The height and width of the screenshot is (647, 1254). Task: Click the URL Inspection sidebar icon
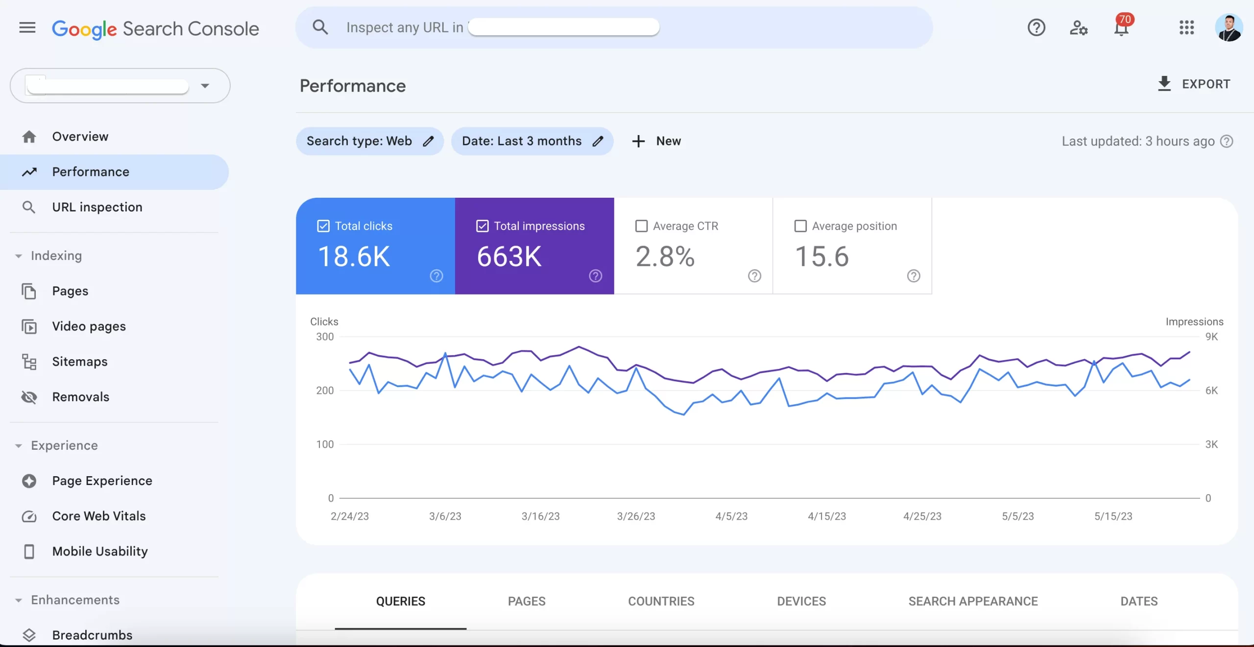[27, 207]
